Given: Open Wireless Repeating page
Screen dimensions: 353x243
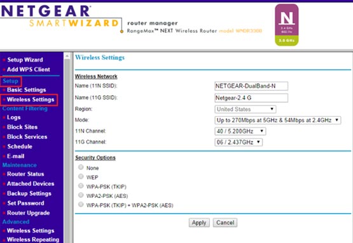Looking at the screenshot, I should point(33,239).
